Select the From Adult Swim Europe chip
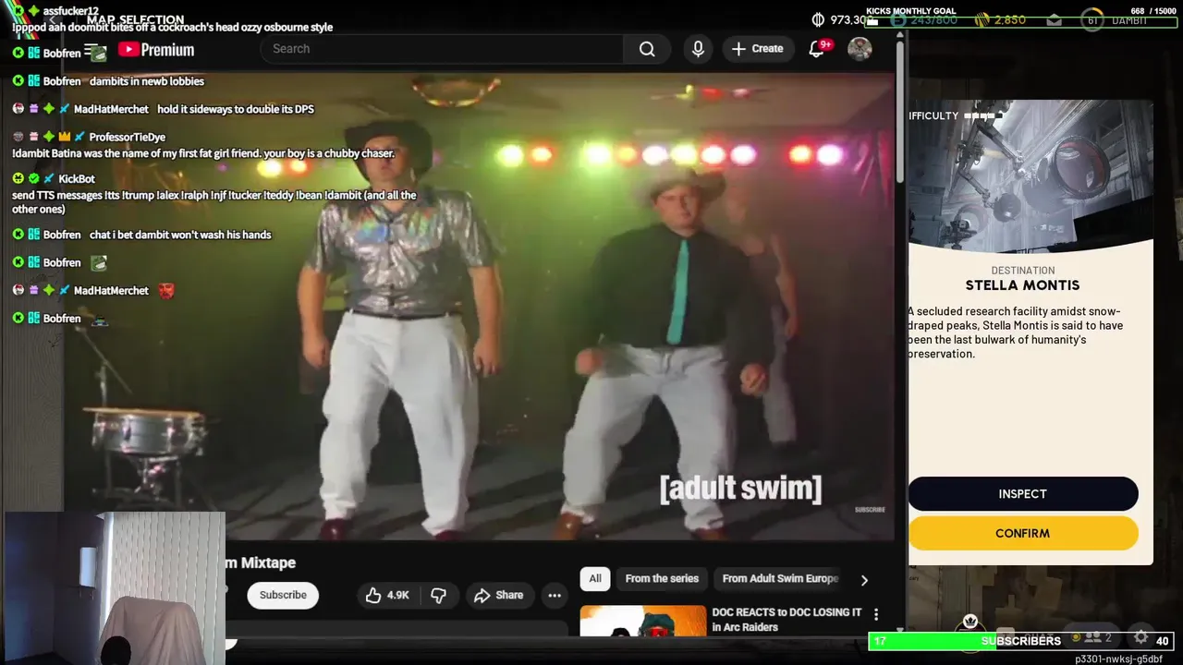This screenshot has height=665, width=1183. (x=779, y=578)
